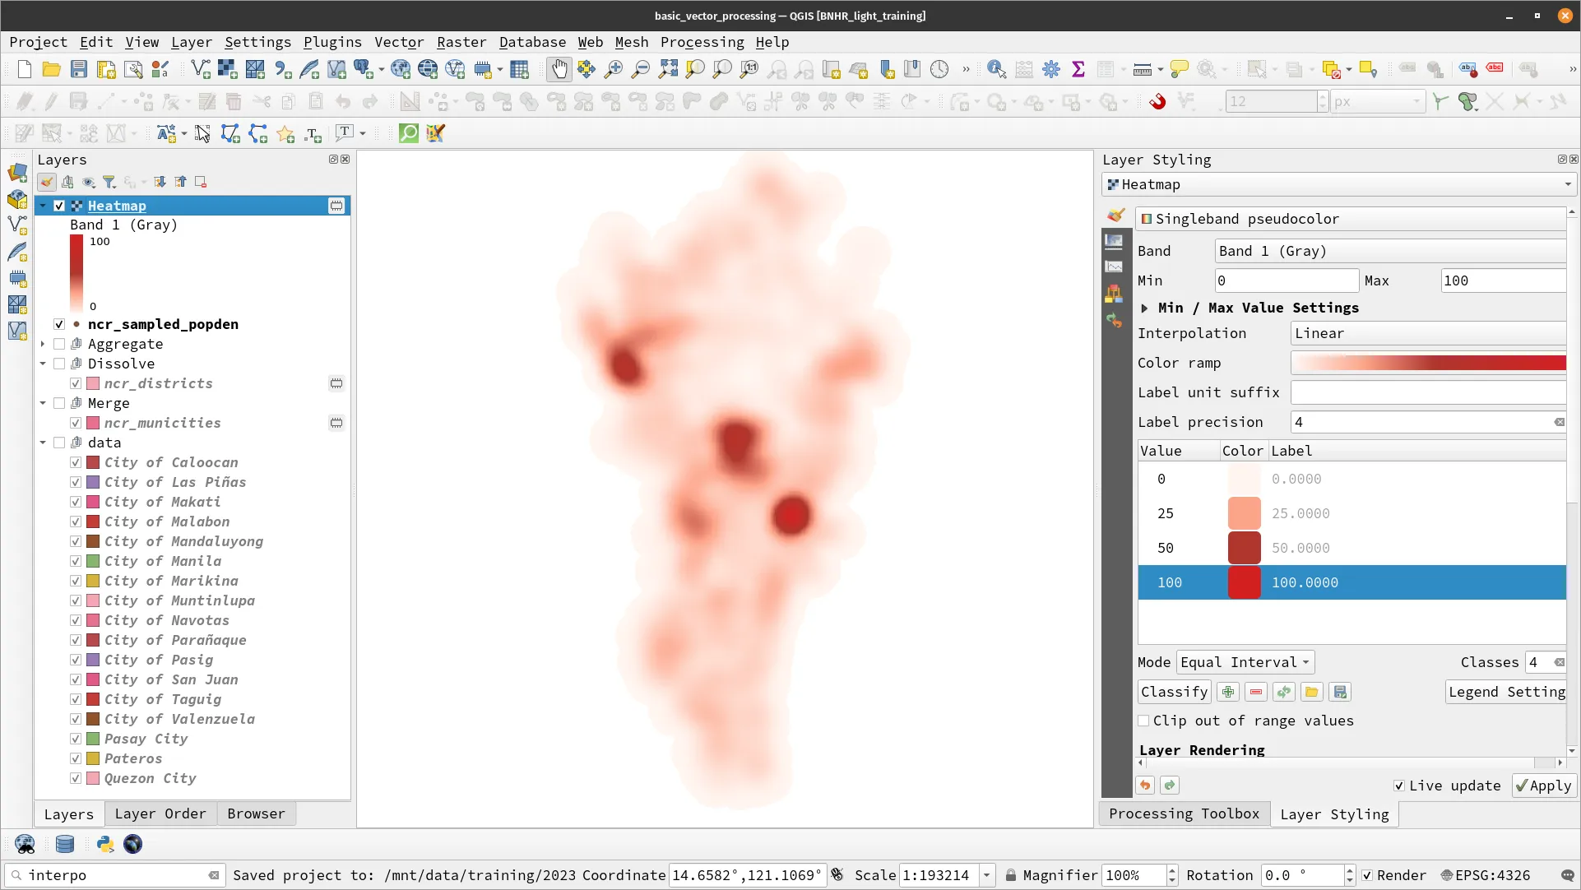This screenshot has height=890, width=1581.
Task: Hide the ncr_sampled_popden layer
Action: click(x=59, y=324)
